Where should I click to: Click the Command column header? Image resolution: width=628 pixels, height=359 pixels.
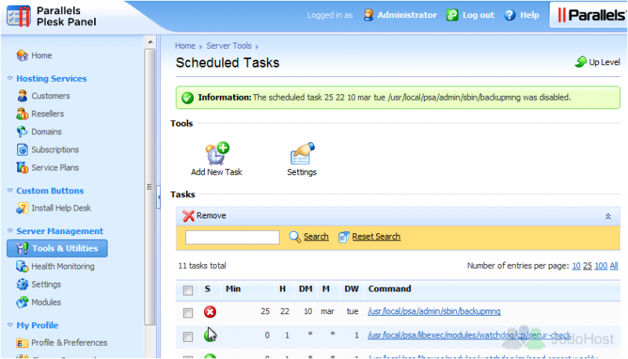click(389, 289)
